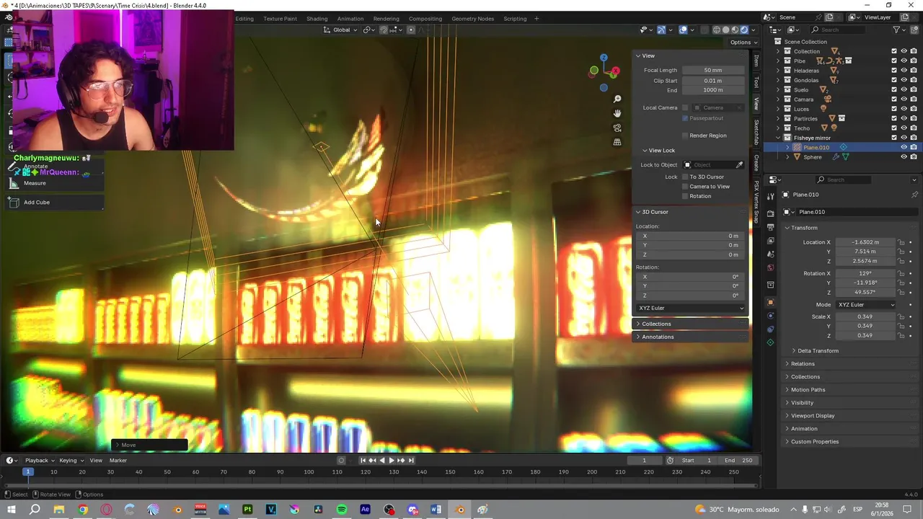Uncheck the Heladeras collection checkbox
The width and height of the screenshot is (923, 519).
coord(894,71)
